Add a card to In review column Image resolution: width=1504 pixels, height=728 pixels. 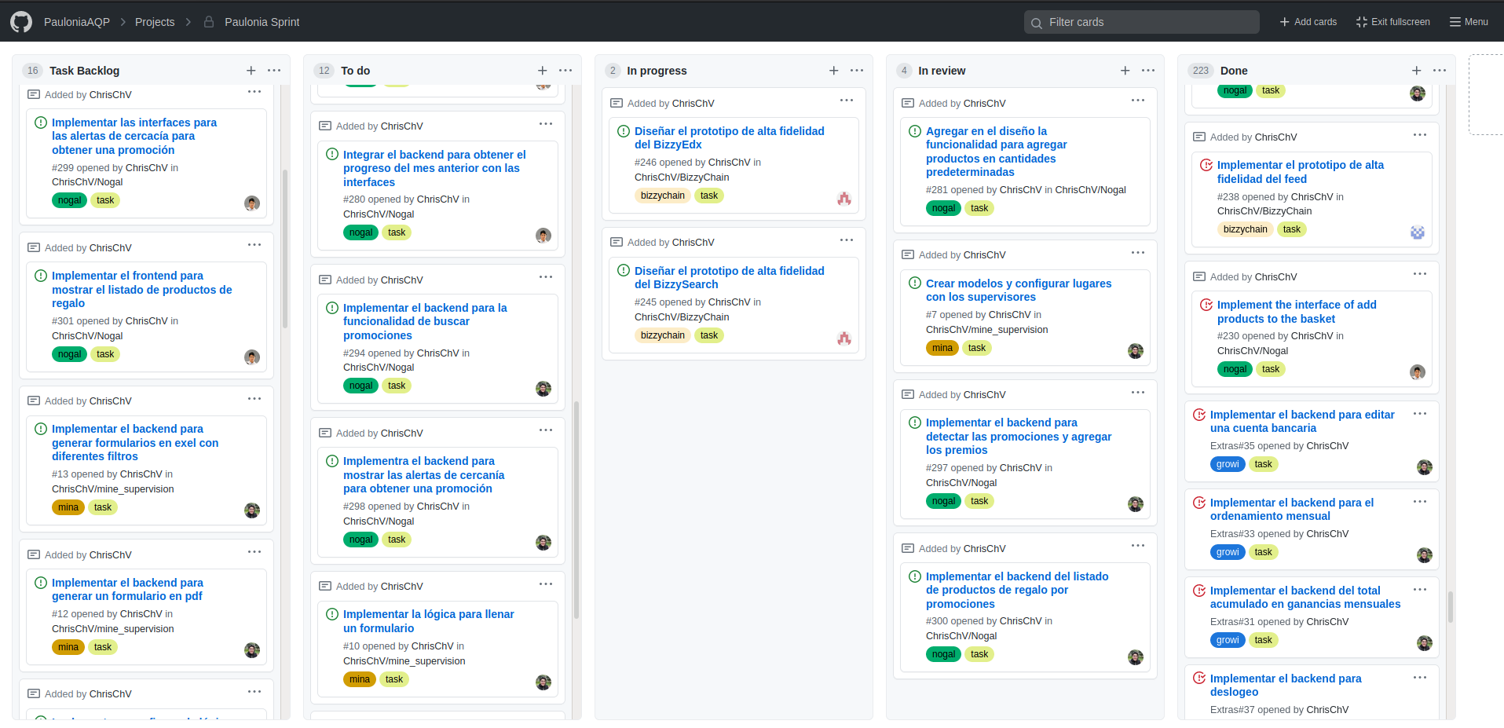click(1125, 71)
